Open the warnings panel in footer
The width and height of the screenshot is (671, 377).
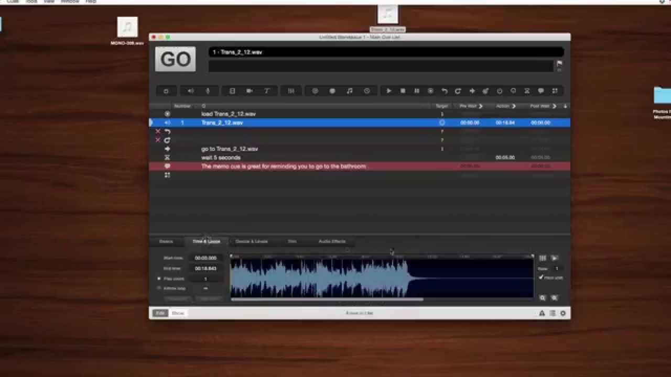click(542, 313)
